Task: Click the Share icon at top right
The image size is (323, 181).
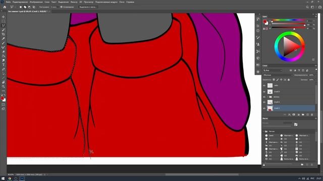Action: (x=320, y=7)
